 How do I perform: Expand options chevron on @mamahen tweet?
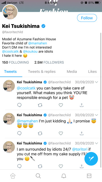tap(96, 115)
